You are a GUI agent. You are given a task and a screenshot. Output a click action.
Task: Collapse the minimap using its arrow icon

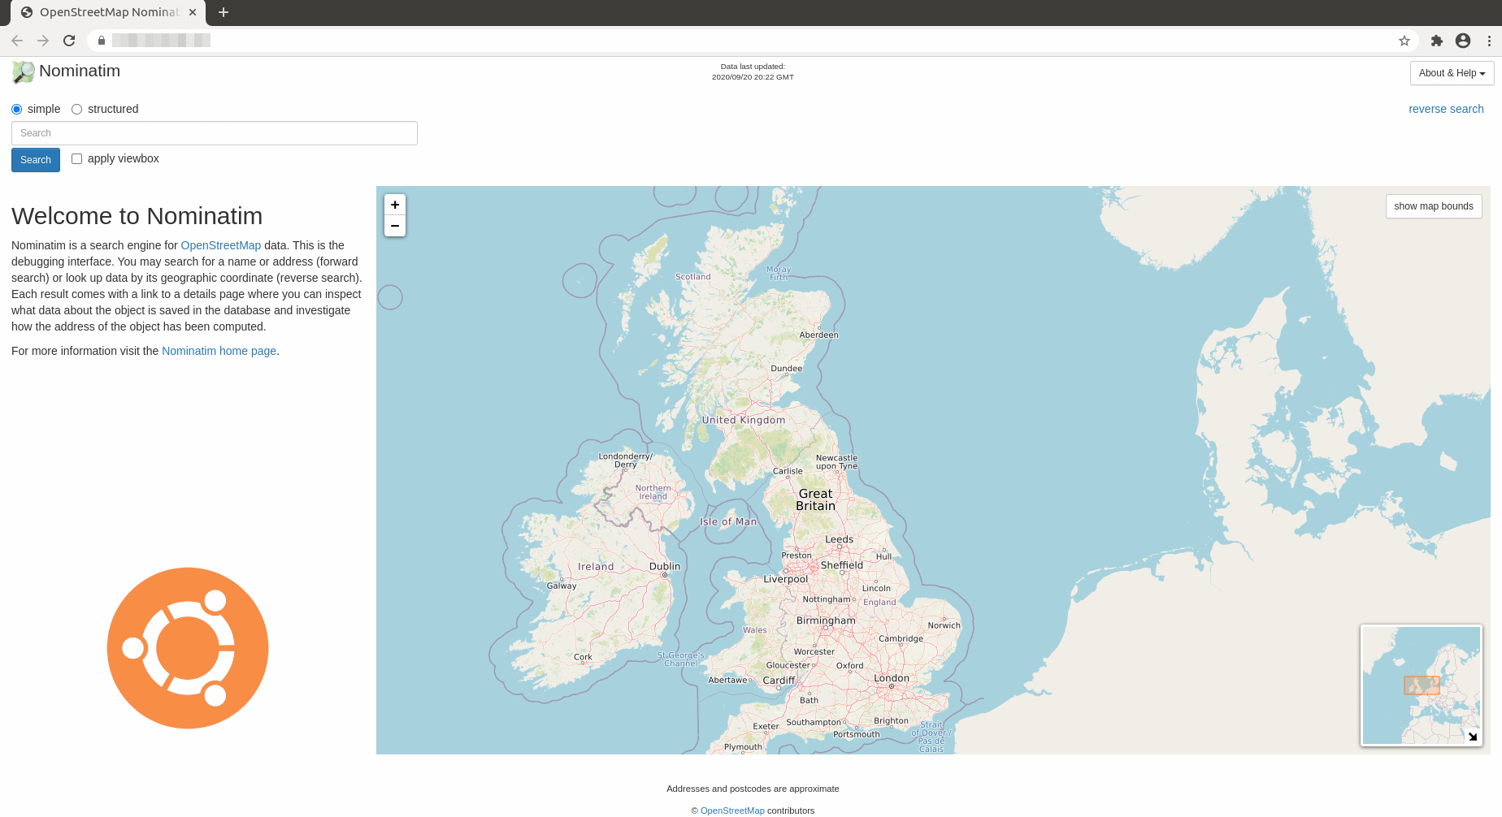click(x=1472, y=737)
